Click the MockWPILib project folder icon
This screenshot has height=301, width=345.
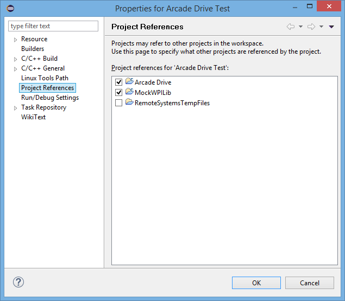click(x=129, y=92)
